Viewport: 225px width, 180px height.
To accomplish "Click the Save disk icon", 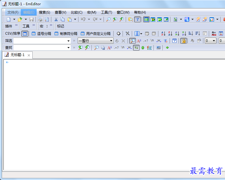I will 31,19.
